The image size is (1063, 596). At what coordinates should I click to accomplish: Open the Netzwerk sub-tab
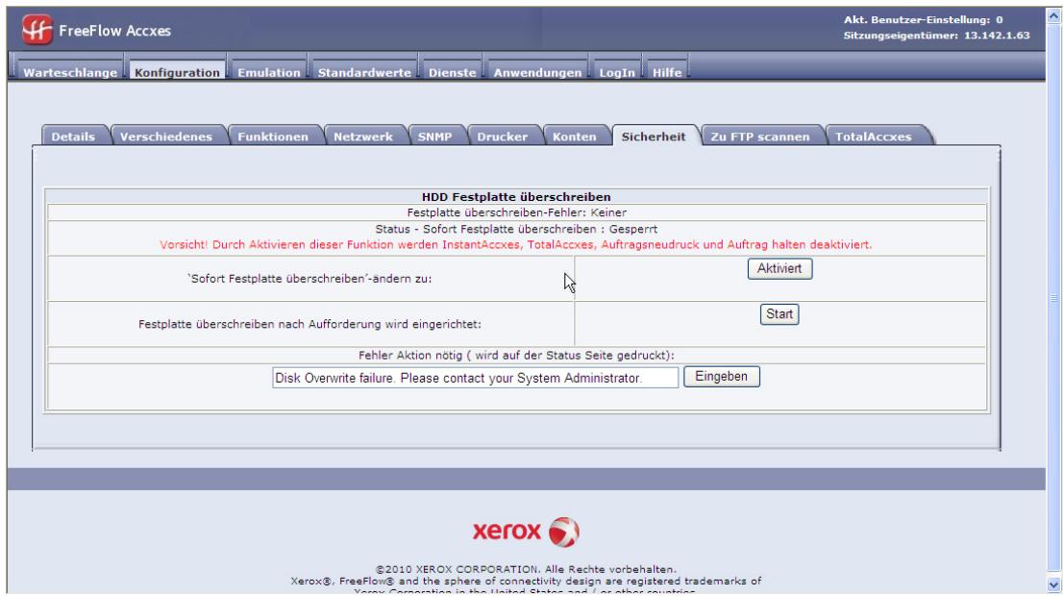pyautogui.click(x=362, y=137)
